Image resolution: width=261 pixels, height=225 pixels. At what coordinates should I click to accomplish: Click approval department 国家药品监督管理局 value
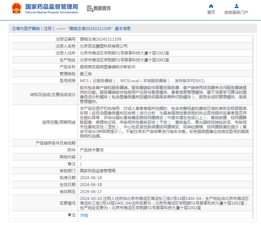98,171
